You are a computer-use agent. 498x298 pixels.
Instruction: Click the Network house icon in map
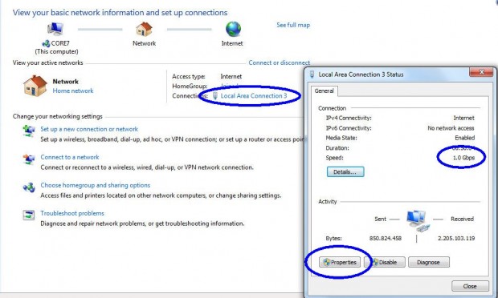pos(145,29)
